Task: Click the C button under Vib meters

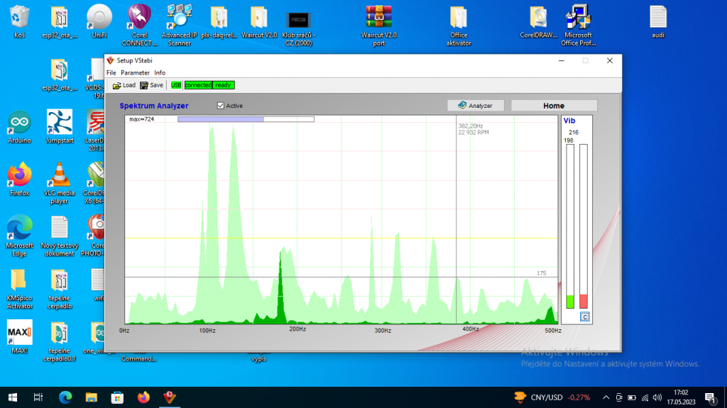Action: [584, 317]
